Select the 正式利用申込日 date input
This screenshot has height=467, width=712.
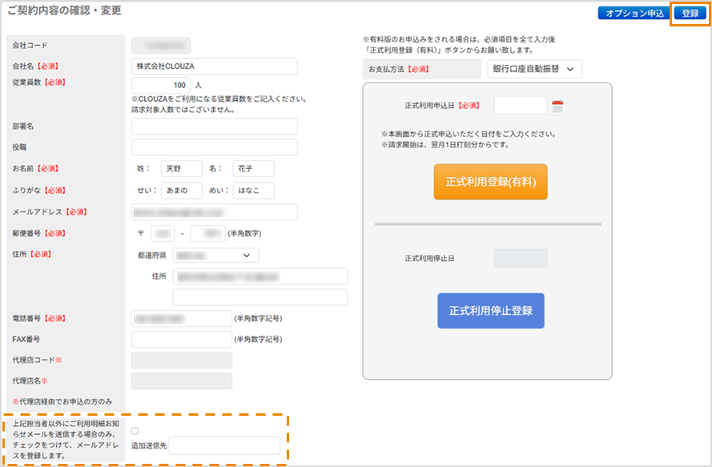tap(520, 106)
